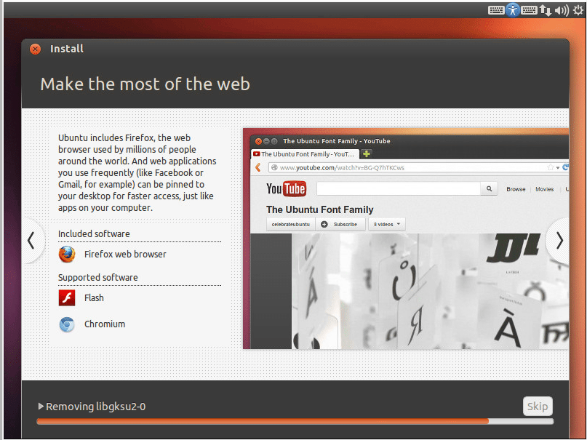
Task: Click the 'Firefox web browser' label
Action: coord(125,255)
